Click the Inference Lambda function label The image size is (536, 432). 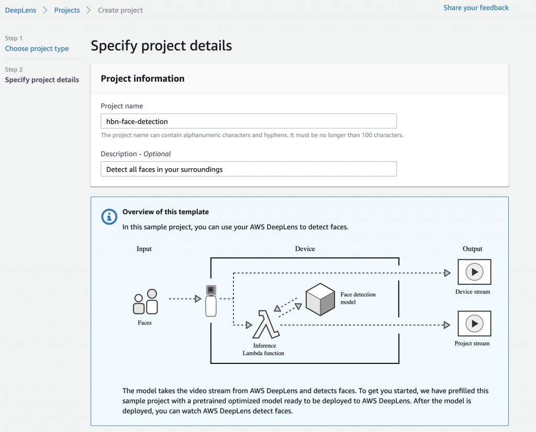264,349
